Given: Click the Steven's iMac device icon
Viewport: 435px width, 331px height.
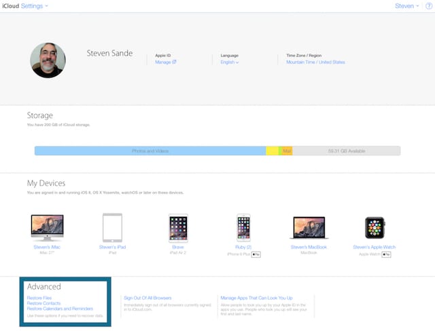Looking at the screenshot, I should click(x=46, y=228).
